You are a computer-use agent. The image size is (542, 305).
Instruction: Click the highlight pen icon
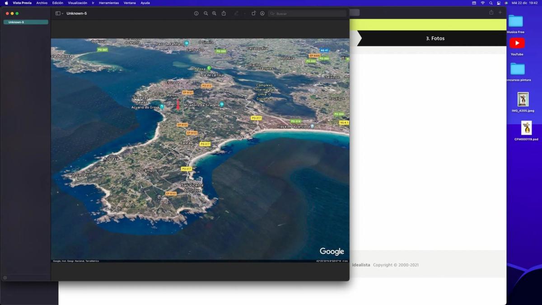(x=236, y=14)
